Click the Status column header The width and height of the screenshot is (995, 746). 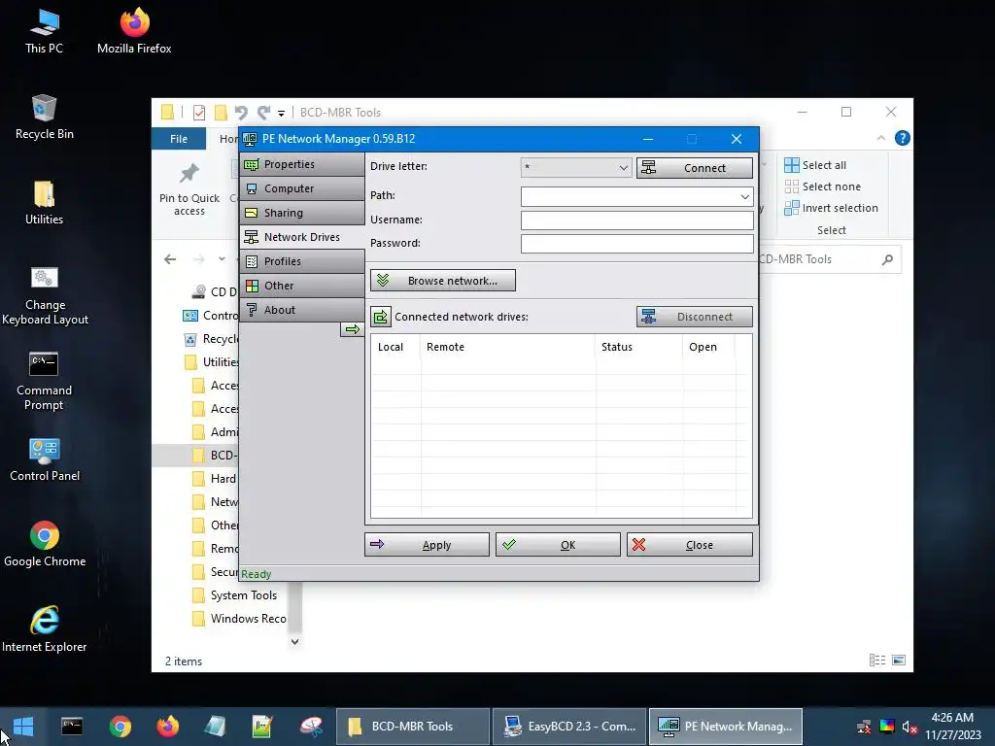[x=639, y=347]
